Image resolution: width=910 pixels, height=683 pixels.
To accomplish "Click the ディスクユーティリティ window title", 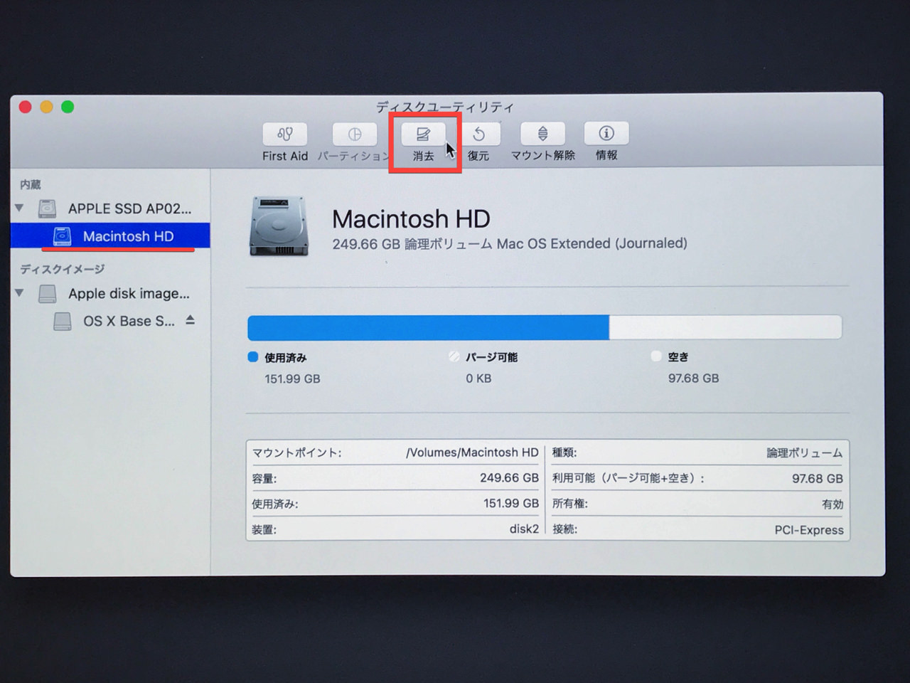I will pos(445,107).
